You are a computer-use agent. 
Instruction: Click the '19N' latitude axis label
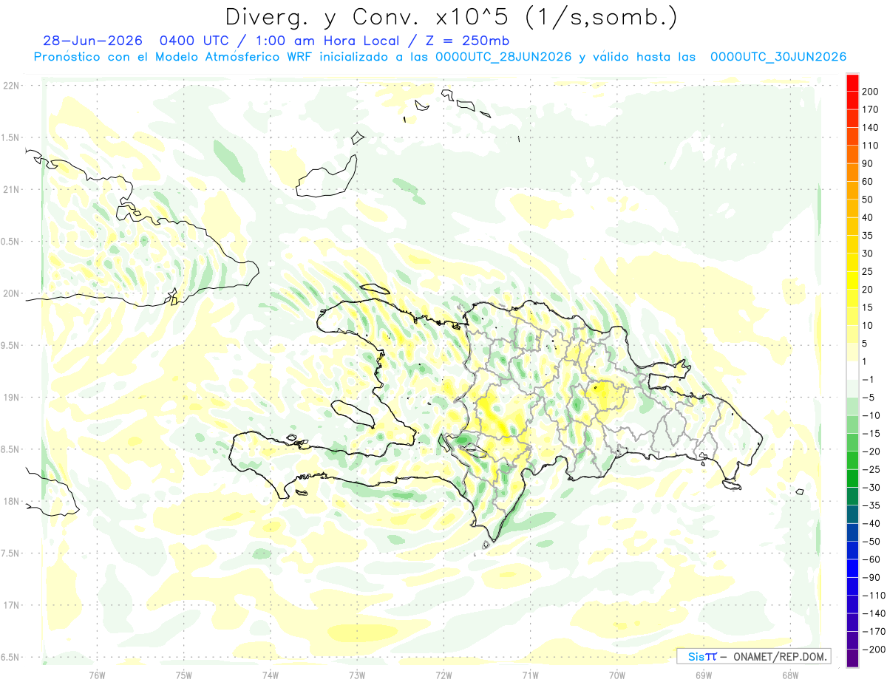pos(11,398)
